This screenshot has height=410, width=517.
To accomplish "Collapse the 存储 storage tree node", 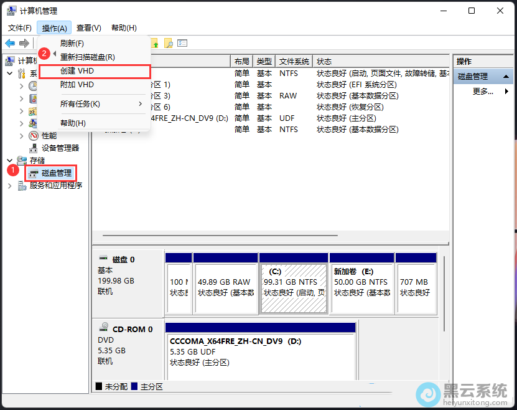I will tap(9, 160).
